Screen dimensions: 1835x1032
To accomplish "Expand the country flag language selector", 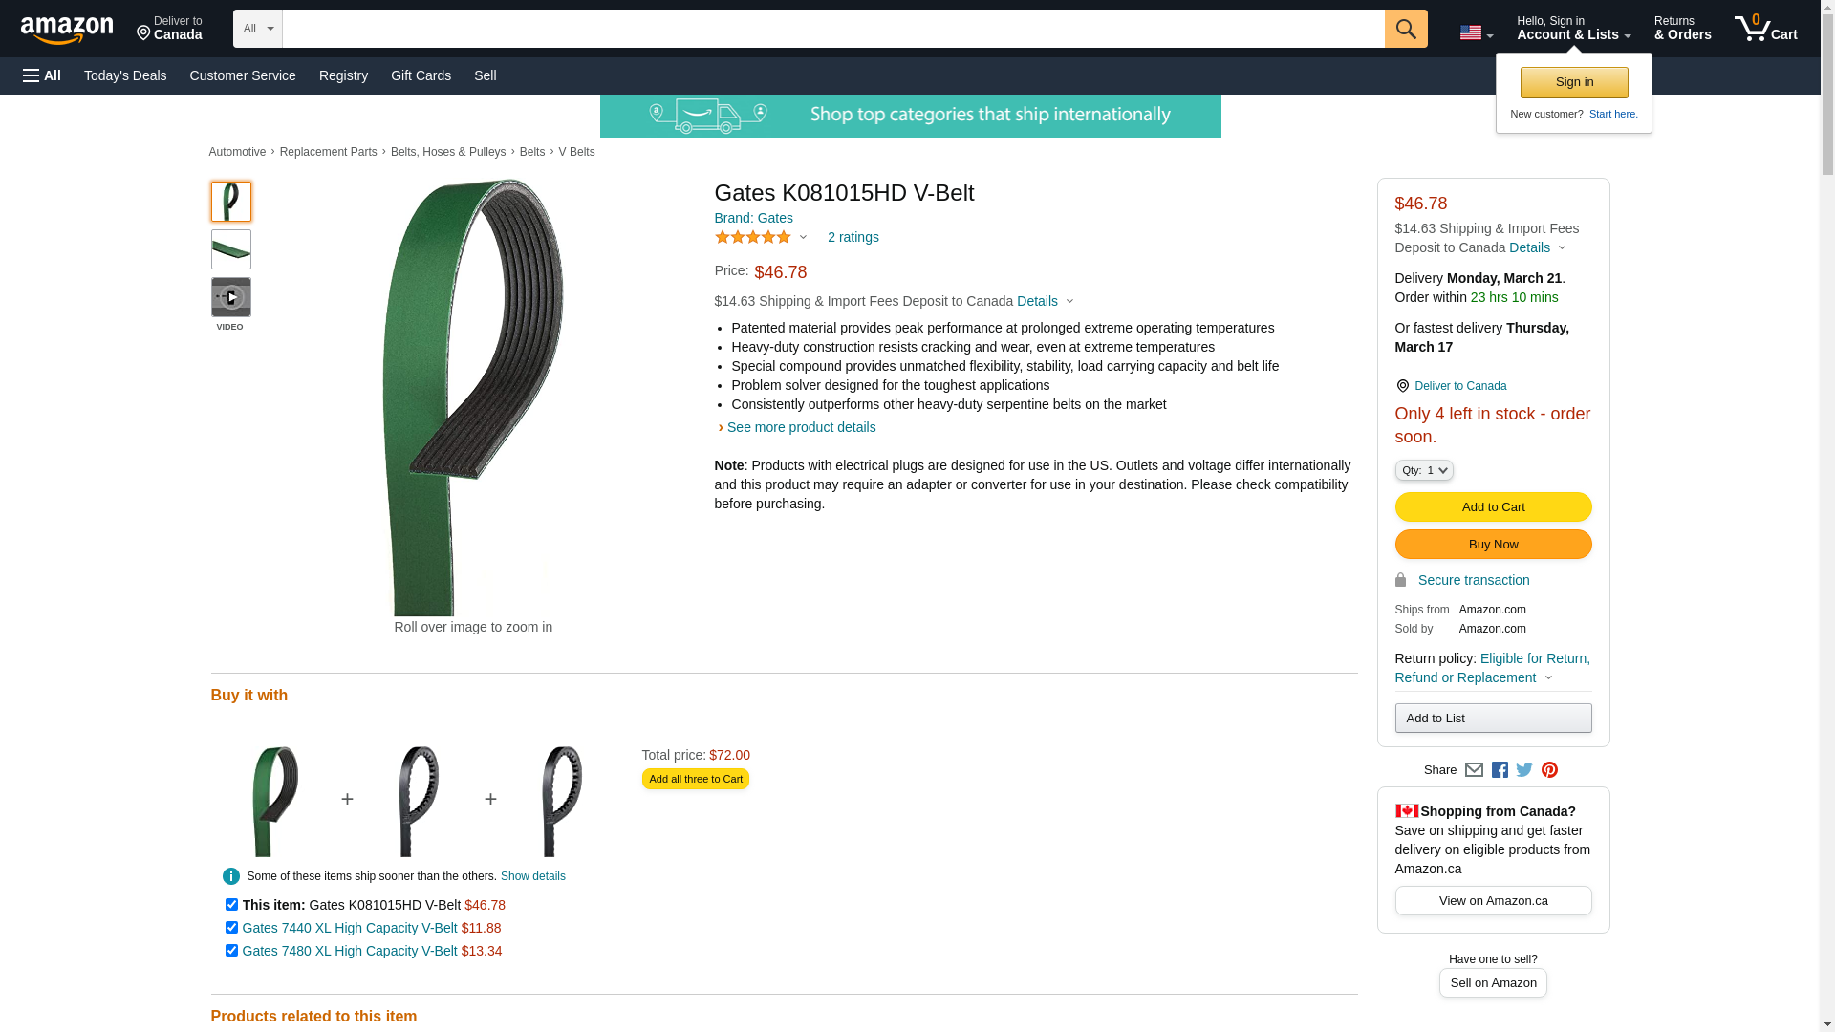I will [x=1476, y=32].
